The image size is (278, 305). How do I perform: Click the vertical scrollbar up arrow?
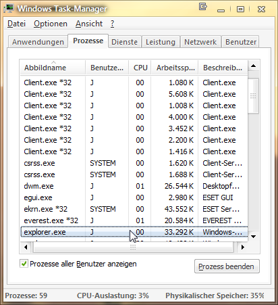254,66
